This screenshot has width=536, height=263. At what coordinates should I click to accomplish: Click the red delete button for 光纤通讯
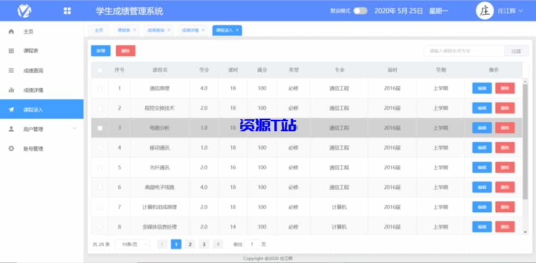click(505, 167)
